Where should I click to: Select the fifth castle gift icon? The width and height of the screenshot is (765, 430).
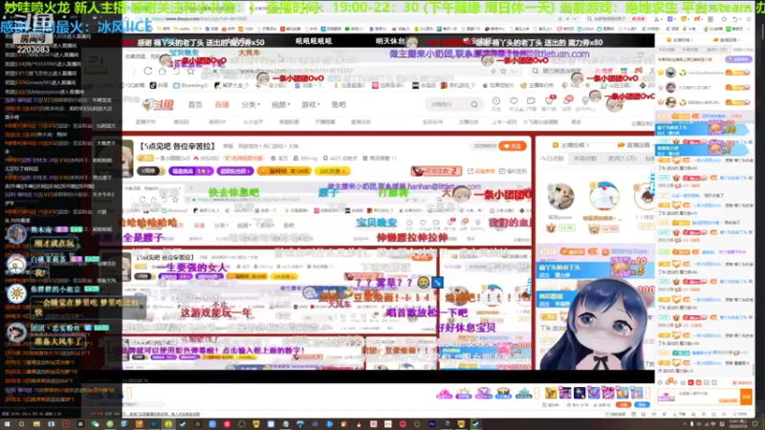(523, 393)
